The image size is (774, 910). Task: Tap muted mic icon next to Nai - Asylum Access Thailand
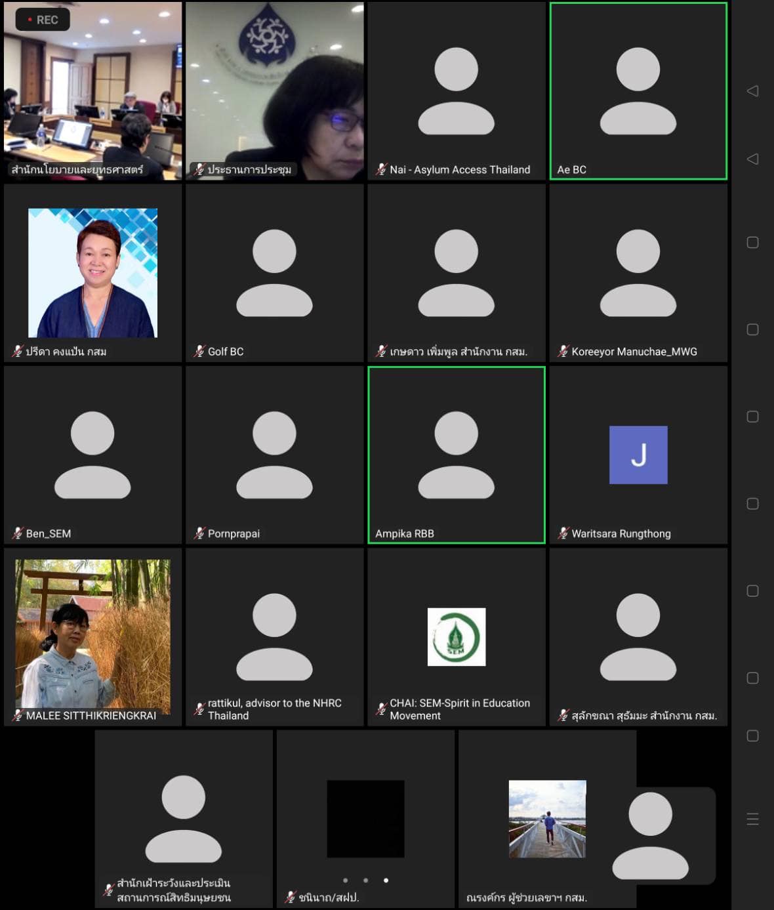pos(381,169)
